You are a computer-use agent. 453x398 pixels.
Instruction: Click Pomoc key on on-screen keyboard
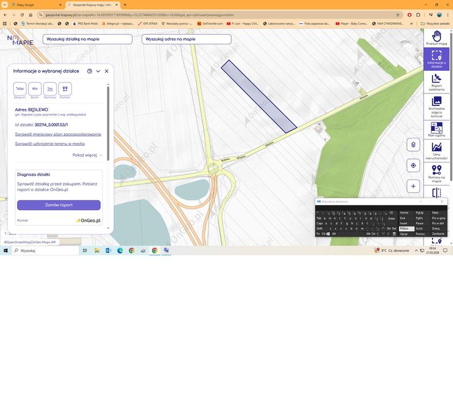422,233
